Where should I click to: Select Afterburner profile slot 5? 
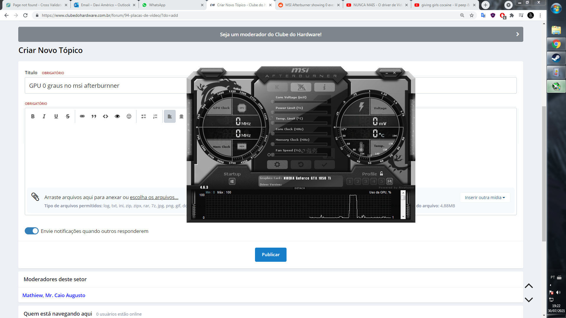pyautogui.click(x=381, y=181)
